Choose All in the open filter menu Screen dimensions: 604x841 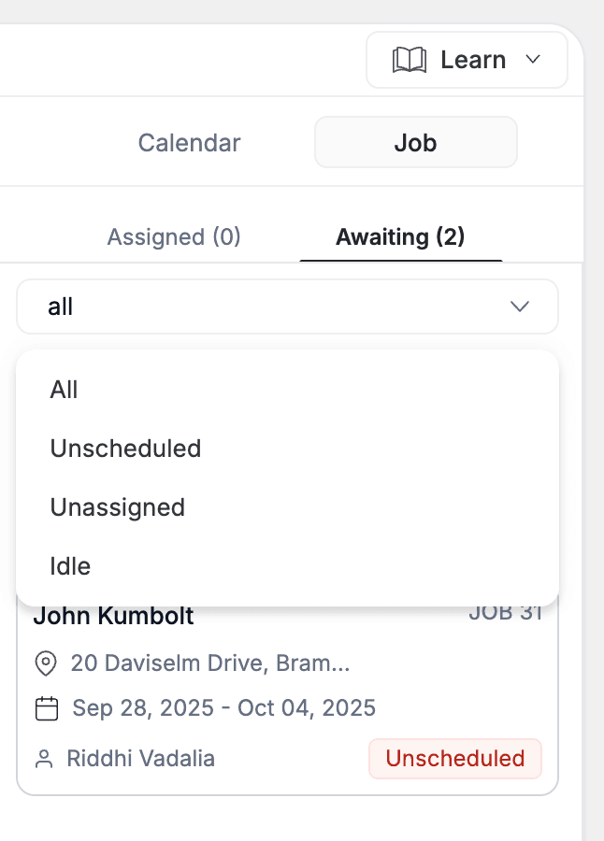point(64,390)
